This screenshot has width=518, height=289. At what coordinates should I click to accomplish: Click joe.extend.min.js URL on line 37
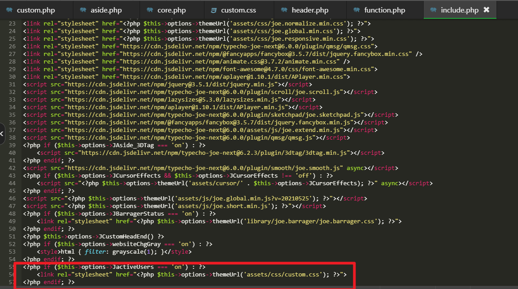(204, 130)
